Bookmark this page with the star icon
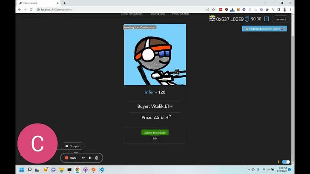 coord(213,9)
